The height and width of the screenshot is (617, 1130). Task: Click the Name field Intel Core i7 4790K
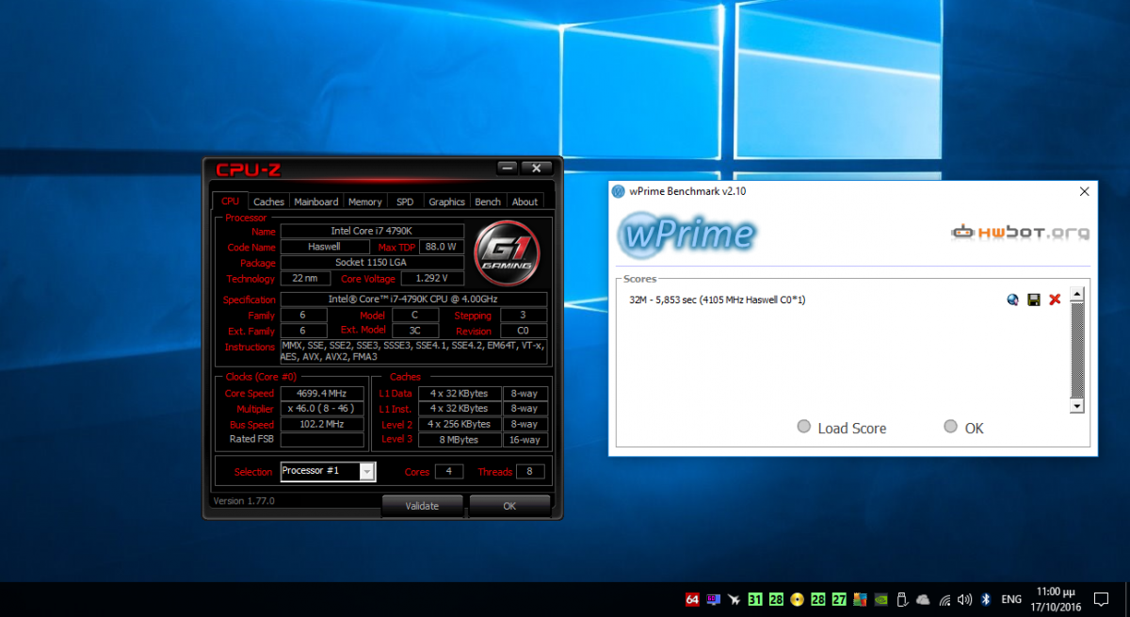tap(372, 231)
